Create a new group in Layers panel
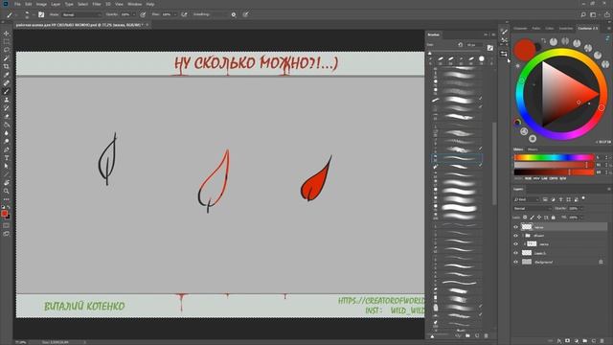Screen dimensions: 613x345 pyautogui.click(x=585, y=341)
